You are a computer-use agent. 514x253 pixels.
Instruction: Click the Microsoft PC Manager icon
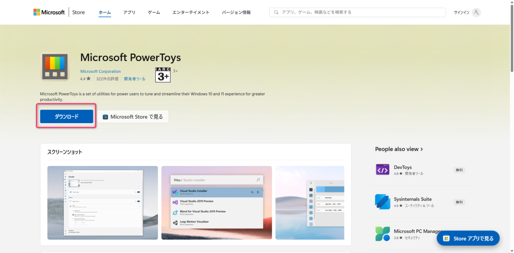[383, 234]
